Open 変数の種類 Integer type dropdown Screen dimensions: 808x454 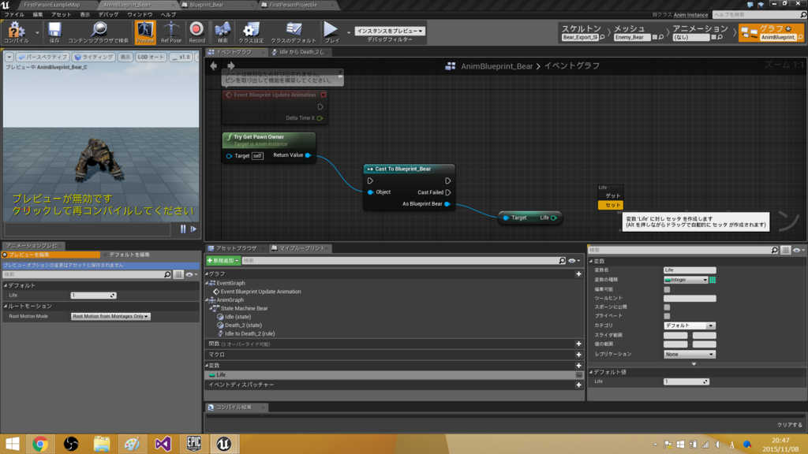tap(686, 280)
